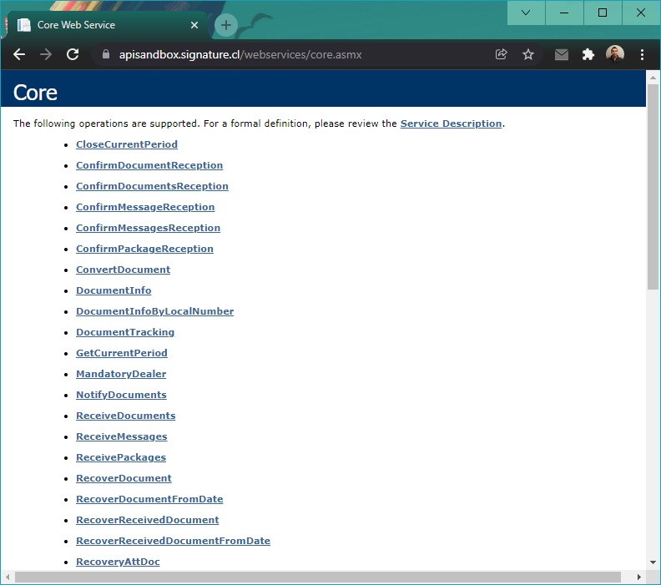Click the horizontal scrollbar thumb
This screenshot has height=585, width=661.
[x=318, y=577]
